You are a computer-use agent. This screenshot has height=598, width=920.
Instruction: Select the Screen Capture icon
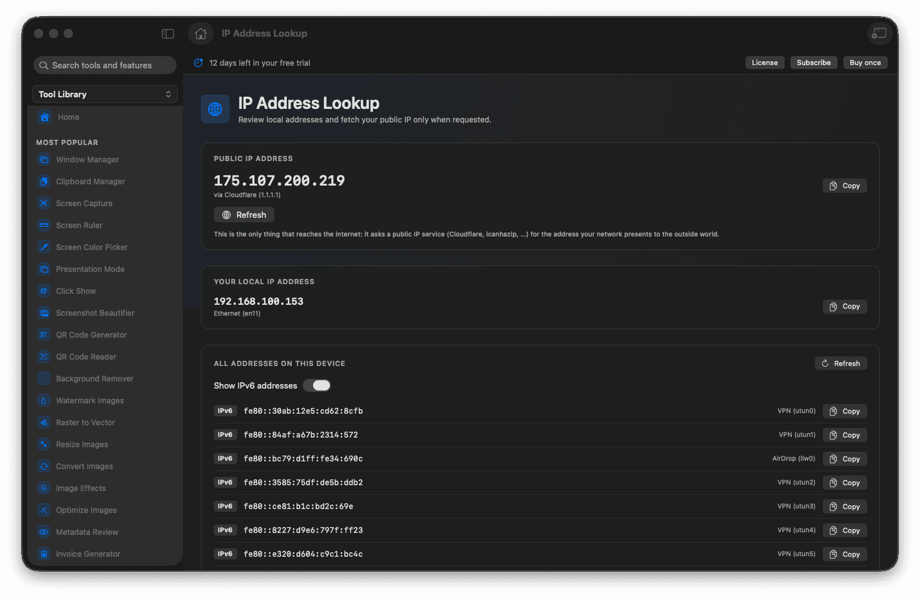click(x=44, y=204)
